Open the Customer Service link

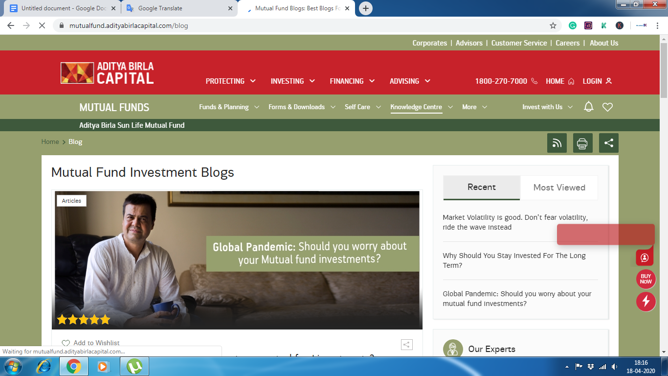pyautogui.click(x=519, y=43)
